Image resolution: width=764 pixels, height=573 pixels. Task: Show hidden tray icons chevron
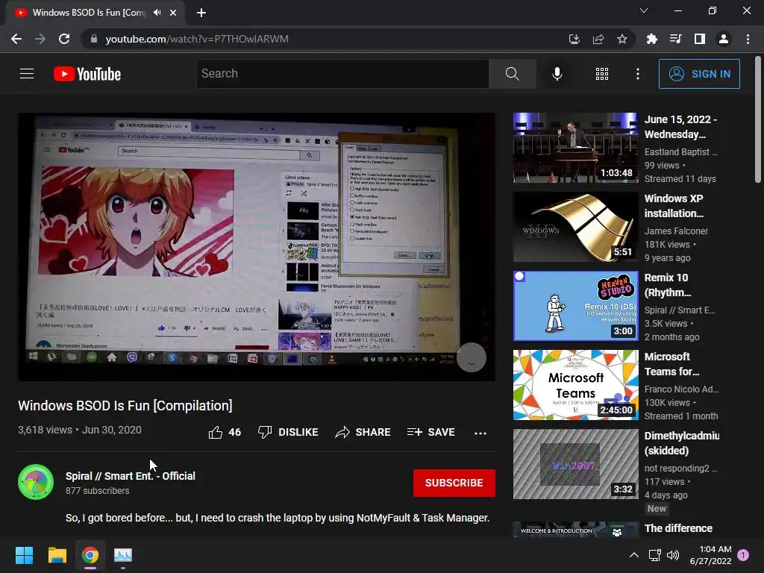634,555
